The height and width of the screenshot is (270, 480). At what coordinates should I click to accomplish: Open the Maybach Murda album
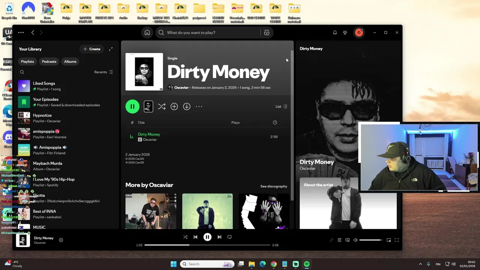tap(67, 166)
